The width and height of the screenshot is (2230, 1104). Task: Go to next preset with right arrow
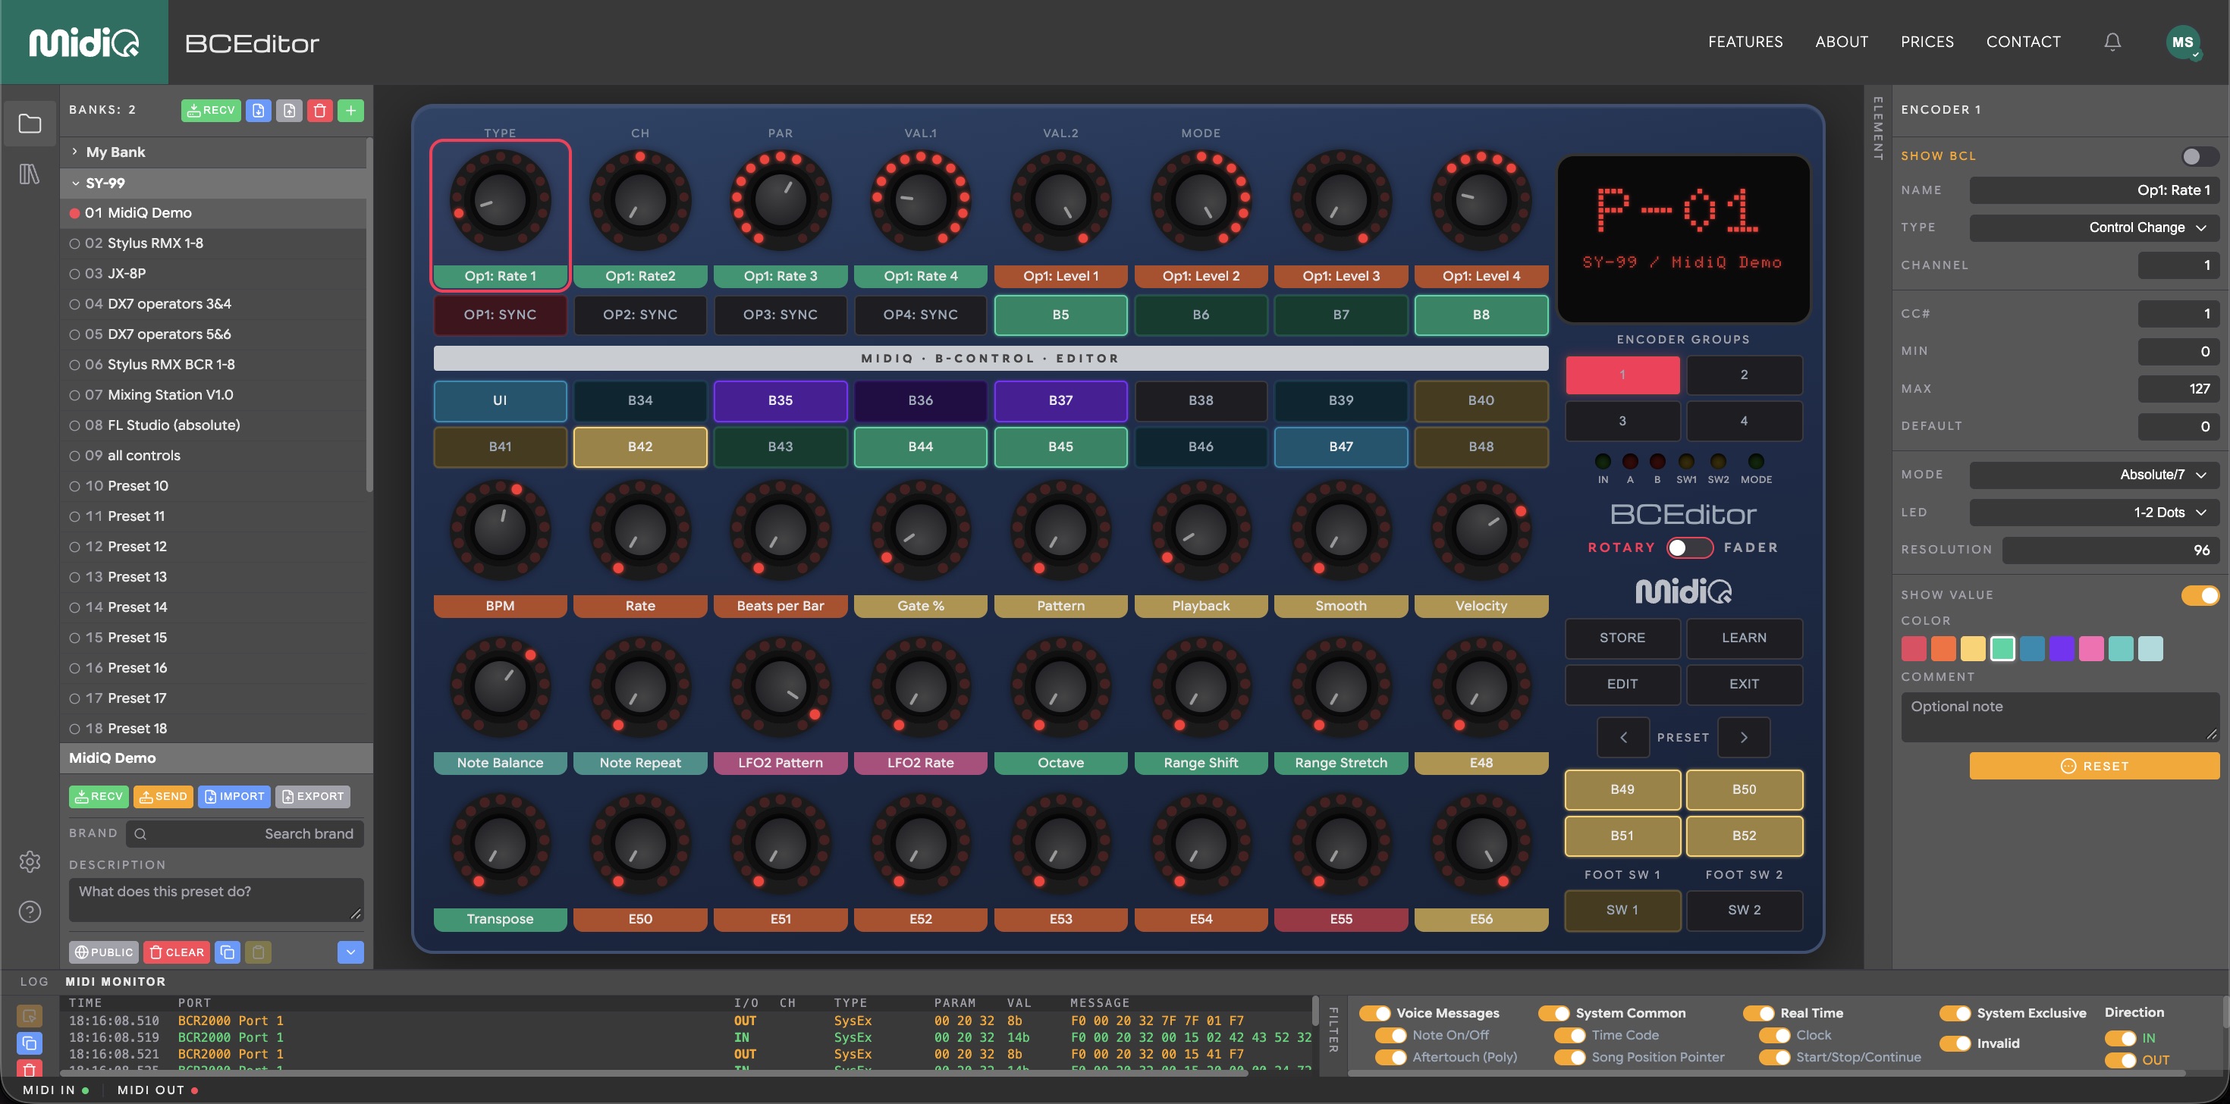pos(1744,737)
